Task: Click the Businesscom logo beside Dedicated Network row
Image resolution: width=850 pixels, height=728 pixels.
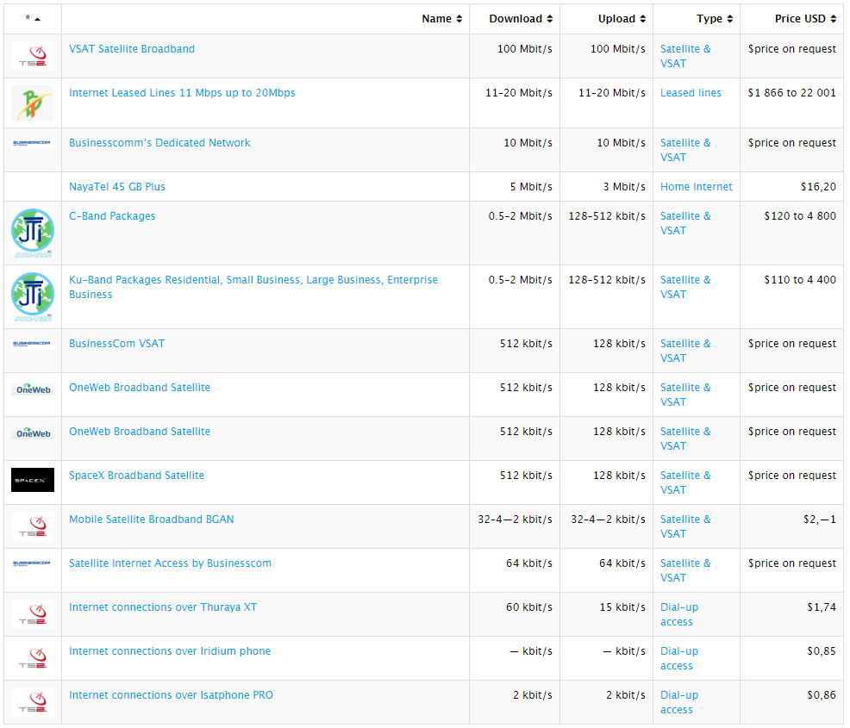Action: point(33,143)
